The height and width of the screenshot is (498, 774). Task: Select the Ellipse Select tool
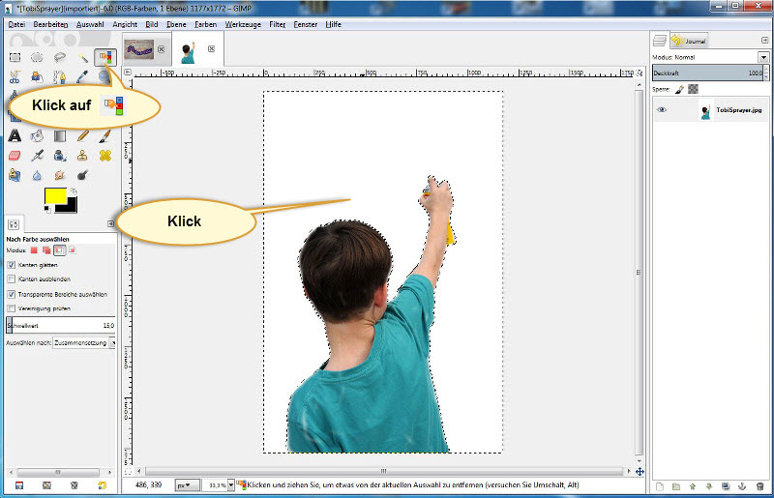pyautogui.click(x=37, y=58)
